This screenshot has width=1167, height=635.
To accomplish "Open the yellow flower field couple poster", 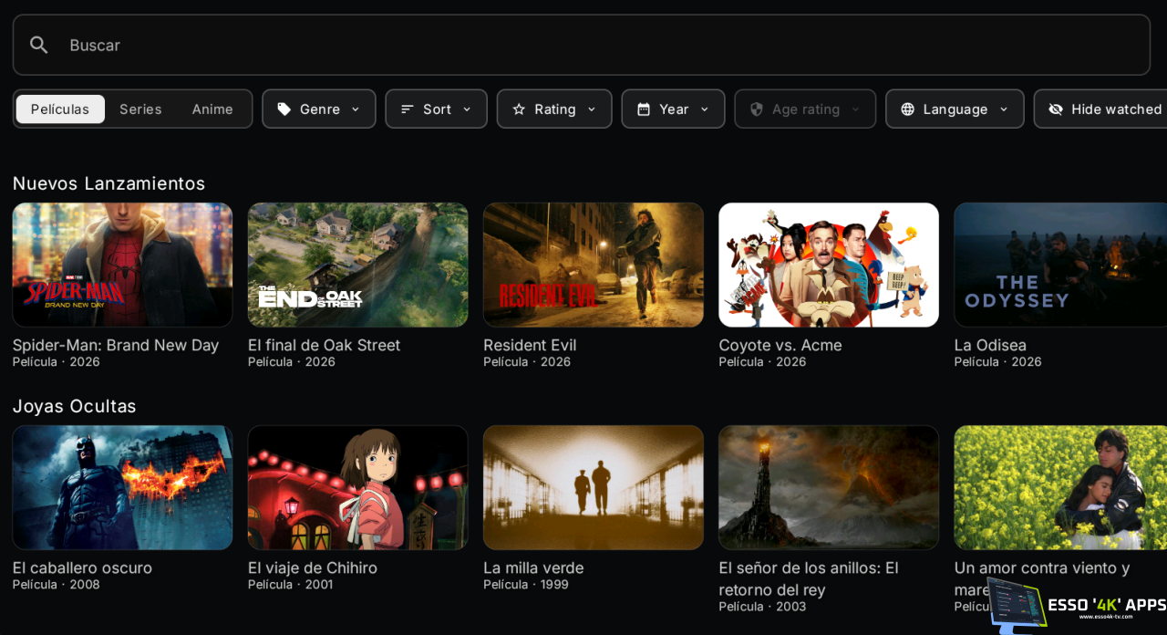I will (x=1060, y=487).
